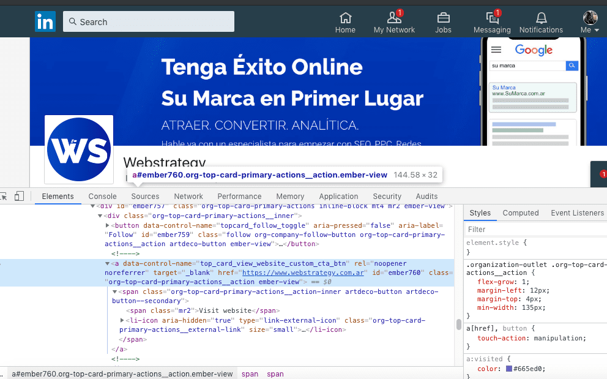
Task: Select the Computed sidebar tab
Action: click(520, 212)
